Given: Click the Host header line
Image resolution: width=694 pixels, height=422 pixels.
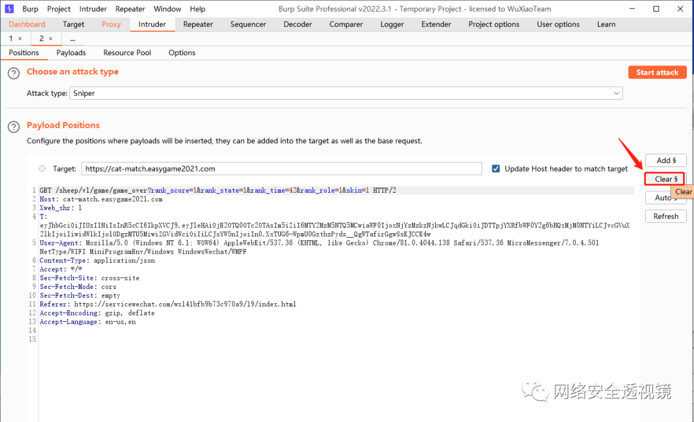Looking at the screenshot, I should pos(101,199).
